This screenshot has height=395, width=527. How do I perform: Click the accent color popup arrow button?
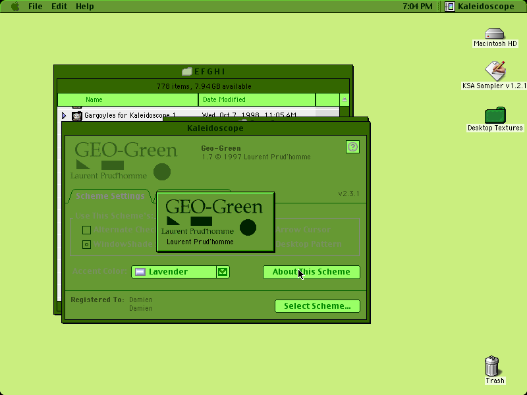coord(223,272)
